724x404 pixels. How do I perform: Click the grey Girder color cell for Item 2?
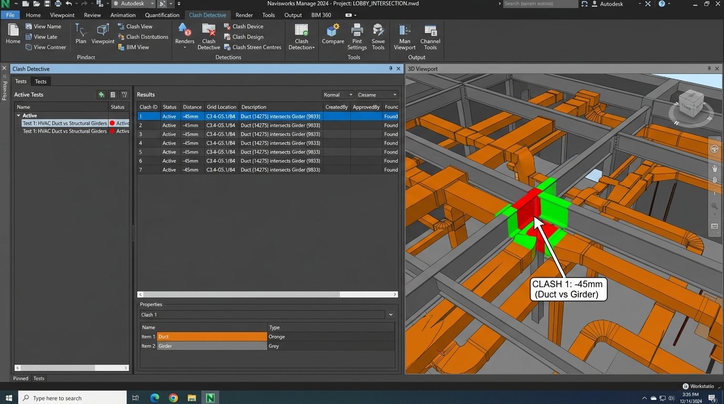212,346
